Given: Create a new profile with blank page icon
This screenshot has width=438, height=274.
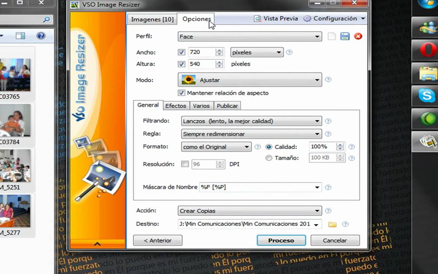Looking at the screenshot, I should (x=332, y=37).
